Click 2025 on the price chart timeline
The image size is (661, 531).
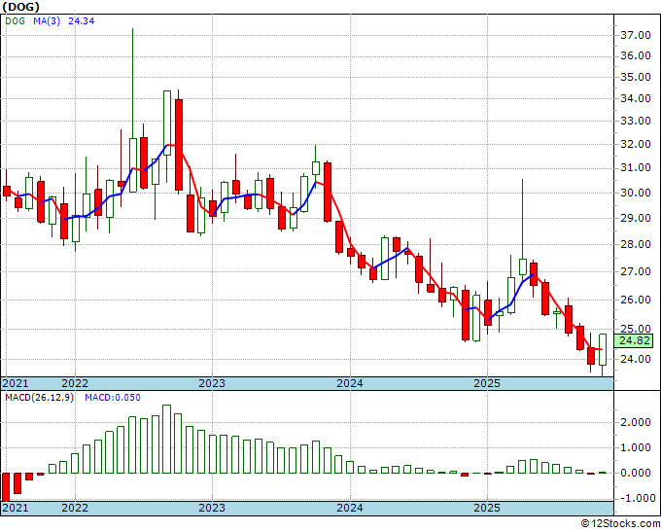[x=487, y=383]
